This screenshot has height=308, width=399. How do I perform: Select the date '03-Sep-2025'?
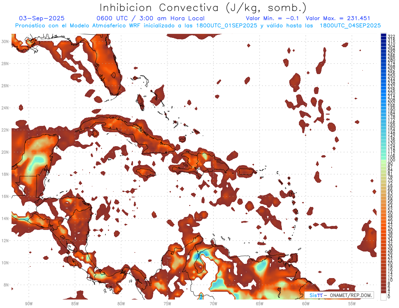pyautogui.click(x=42, y=18)
